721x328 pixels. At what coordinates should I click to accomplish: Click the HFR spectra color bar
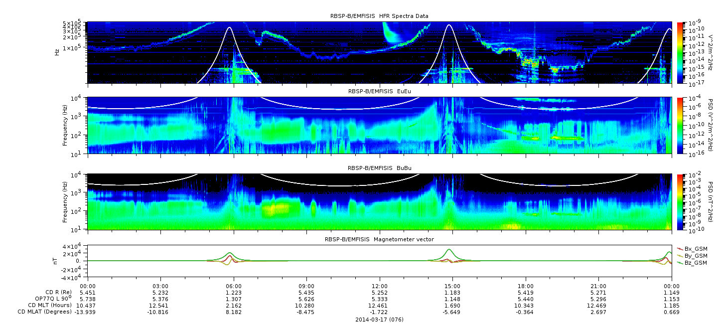coord(680,53)
